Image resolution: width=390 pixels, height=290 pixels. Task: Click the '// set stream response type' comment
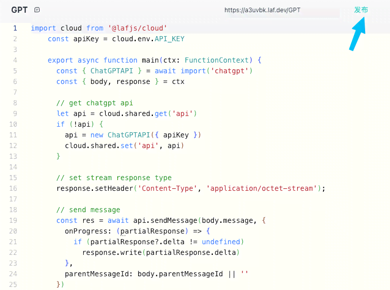(x=114, y=178)
